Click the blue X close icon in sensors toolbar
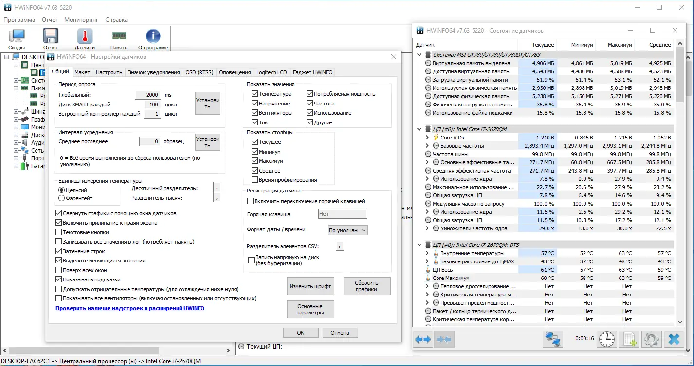 674,339
